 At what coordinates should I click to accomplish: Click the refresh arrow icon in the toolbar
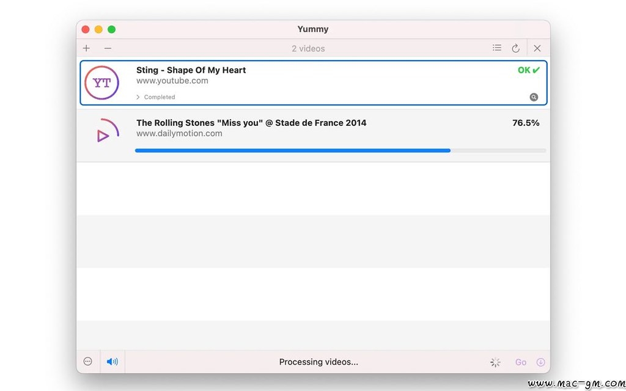click(516, 48)
